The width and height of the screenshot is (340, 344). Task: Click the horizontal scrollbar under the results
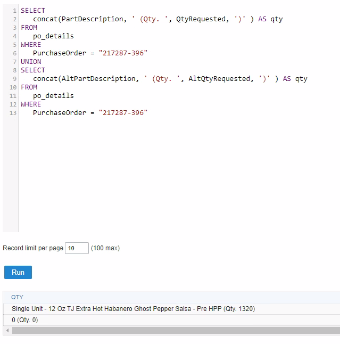tap(176, 330)
